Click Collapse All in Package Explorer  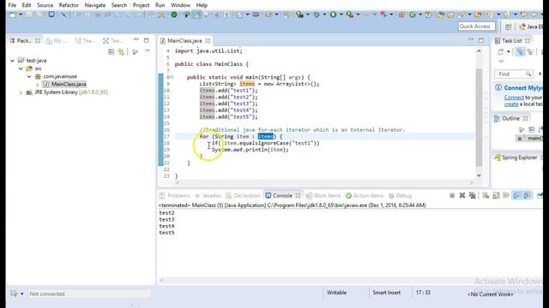click(x=112, y=52)
